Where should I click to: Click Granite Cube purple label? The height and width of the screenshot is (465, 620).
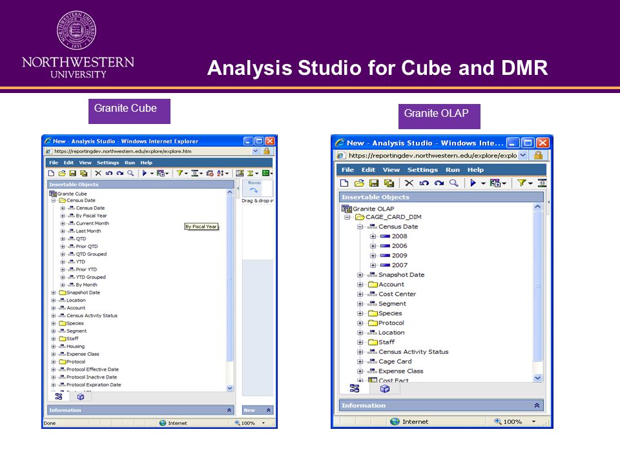(129, 111)
